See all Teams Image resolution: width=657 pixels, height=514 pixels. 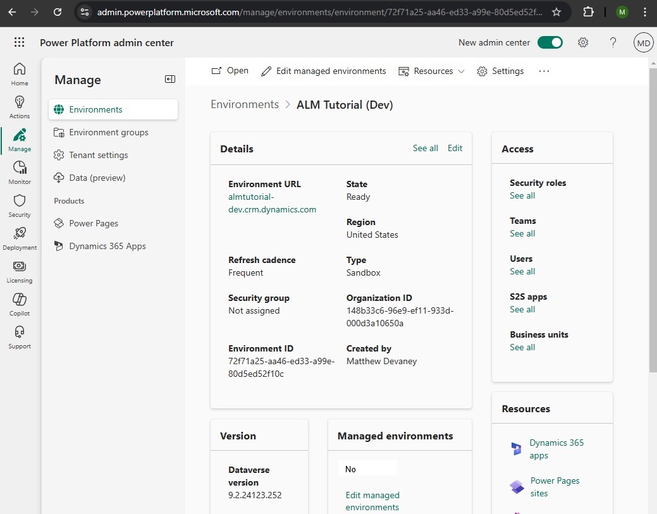(522, 233)
